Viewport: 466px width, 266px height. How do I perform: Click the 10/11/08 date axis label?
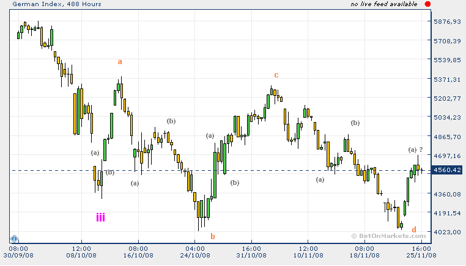click(308, 256)
